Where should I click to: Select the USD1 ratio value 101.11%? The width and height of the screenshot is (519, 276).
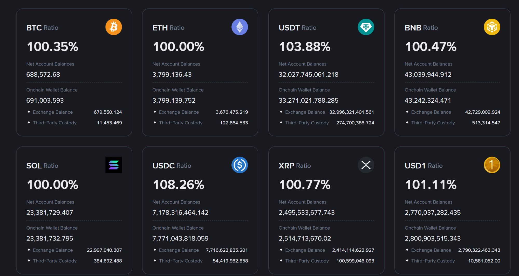point(431,185)
